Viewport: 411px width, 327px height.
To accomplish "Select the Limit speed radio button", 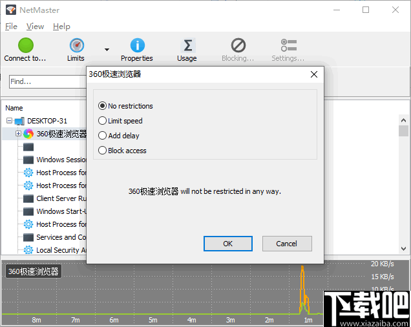I will point(102,121).
